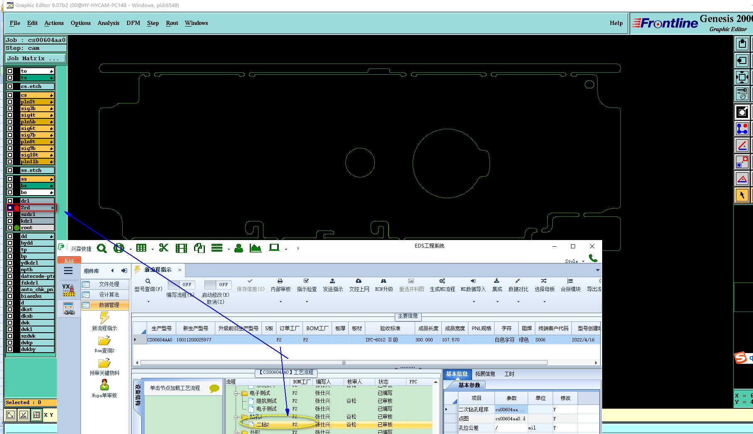753x434 pixels.
Task: Click the blue-red connected nodes tool in Genesis
Action: [x=742, y=129]
